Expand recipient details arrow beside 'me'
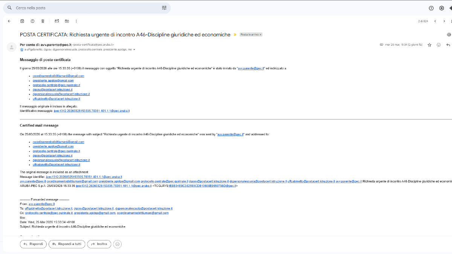This screenshot has width=452, height=254. (x=134, y=50)
